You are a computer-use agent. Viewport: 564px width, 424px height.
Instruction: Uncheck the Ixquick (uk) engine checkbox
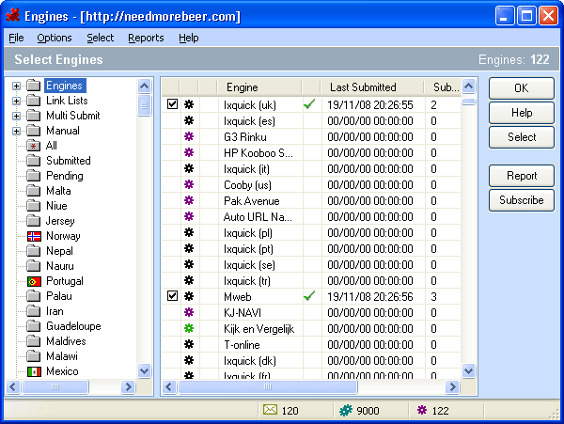point(171,104)
